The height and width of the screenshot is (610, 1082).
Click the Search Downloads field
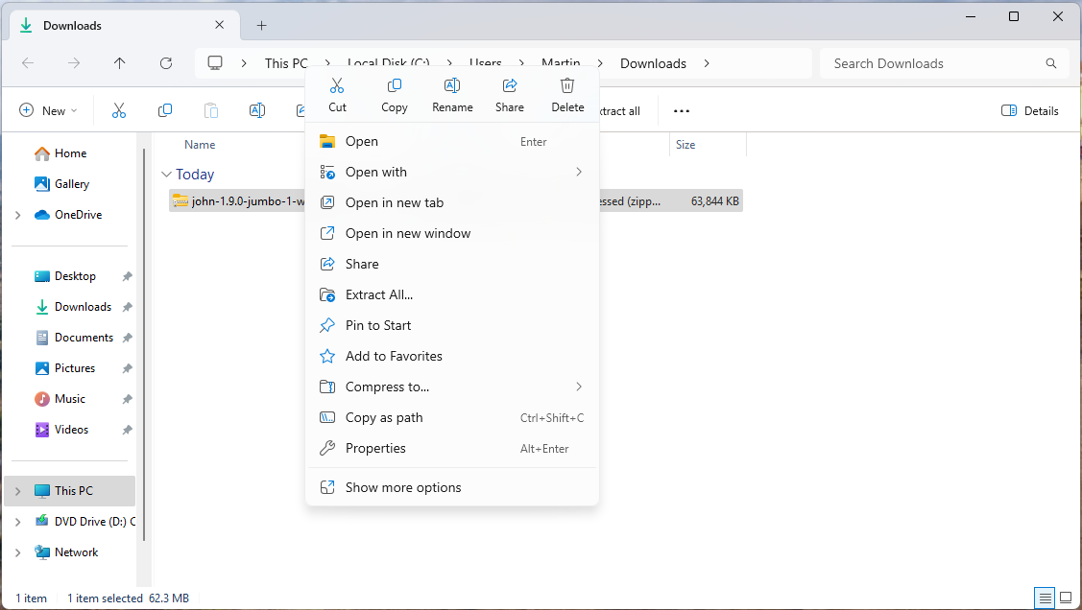tap(944, 63)
